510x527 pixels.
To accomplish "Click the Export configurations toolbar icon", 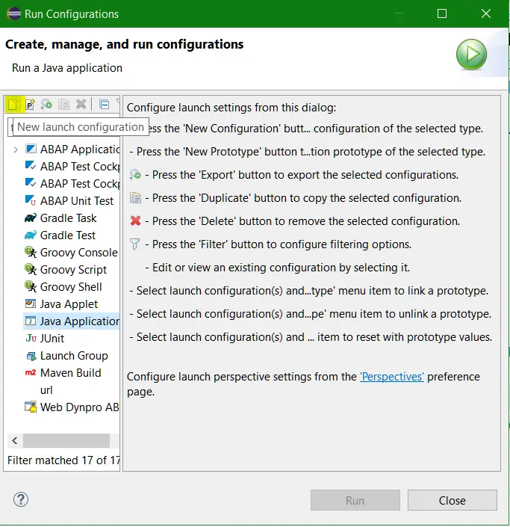I will [47, 105].
